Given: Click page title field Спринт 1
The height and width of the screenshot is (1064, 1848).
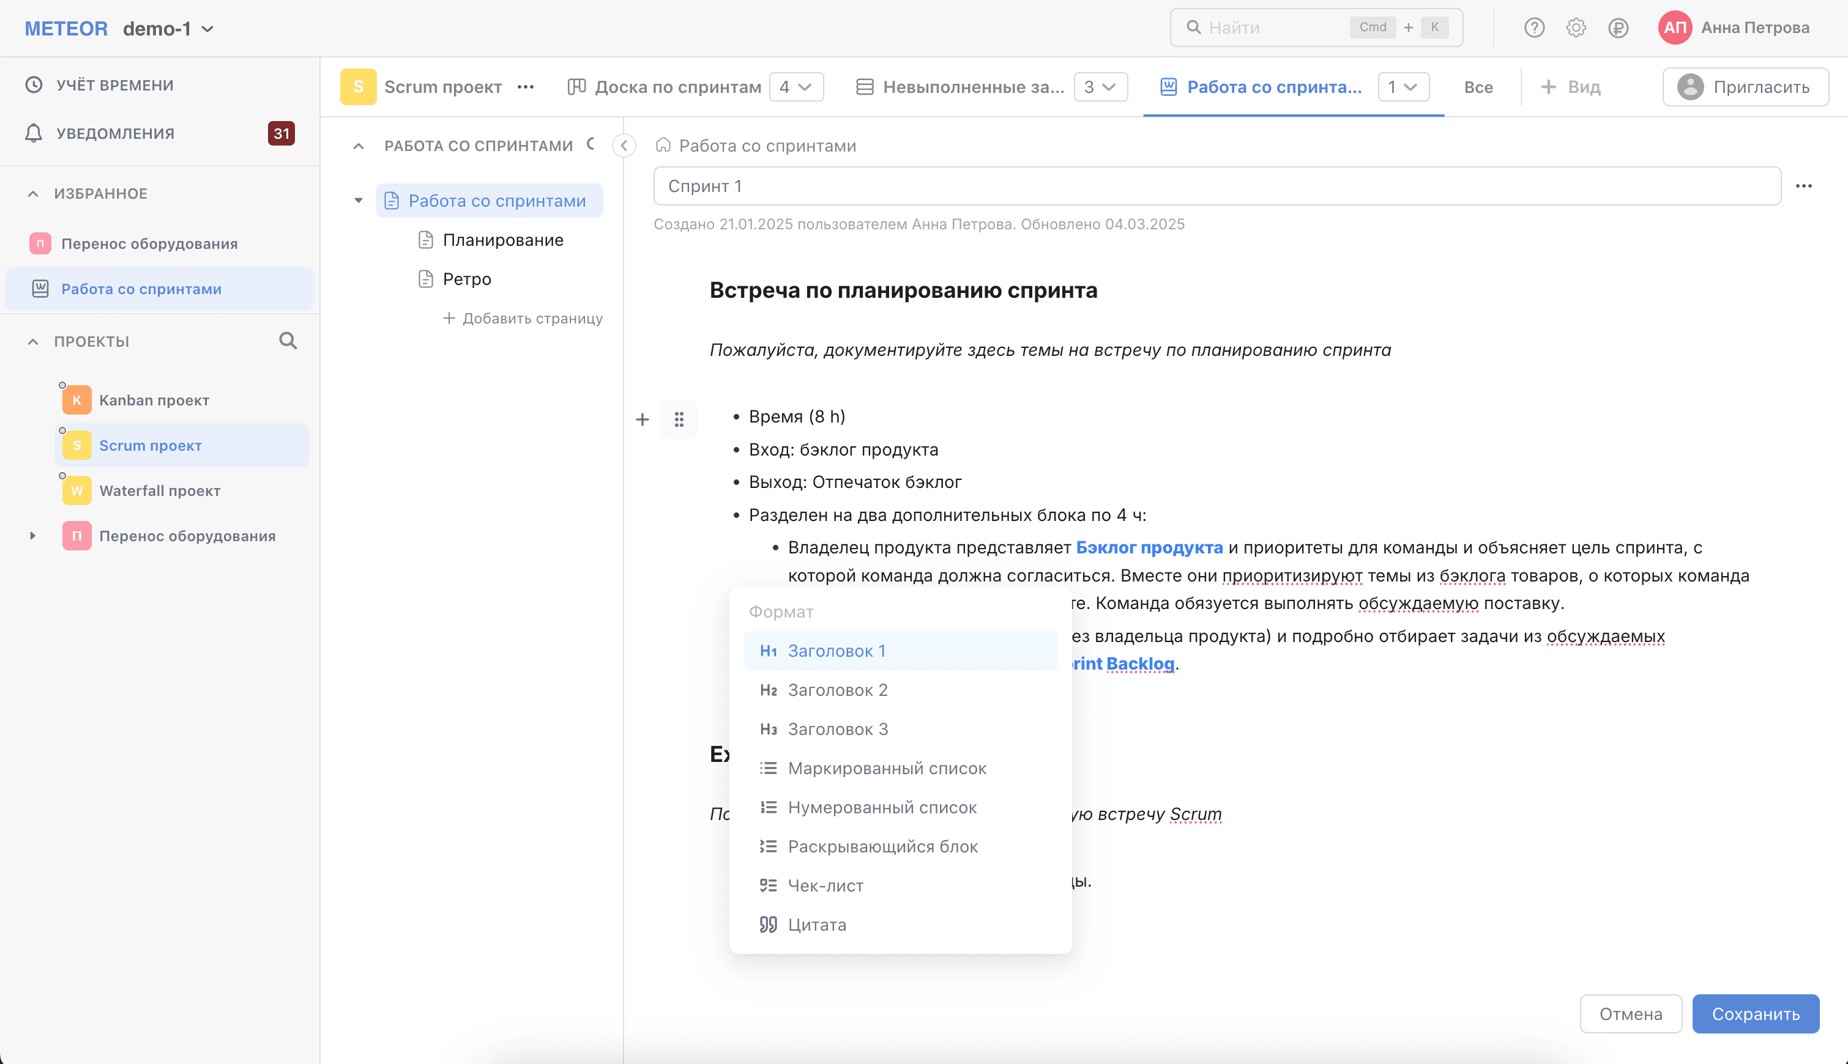Looking at the screenshot, I should click(1217, 186).
